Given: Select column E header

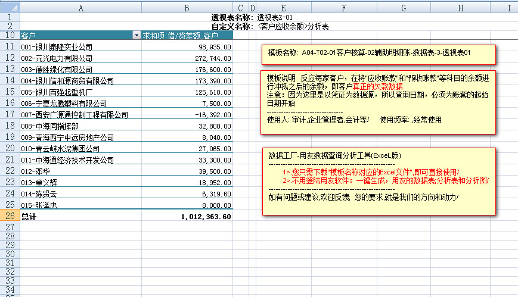Looking at the screenshot, I should 283,8.
